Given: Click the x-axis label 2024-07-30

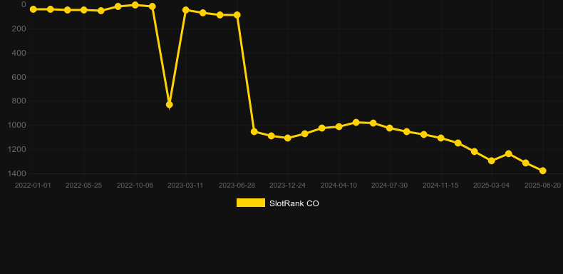Looking at the screenshot, I should [x=390, y=186].
